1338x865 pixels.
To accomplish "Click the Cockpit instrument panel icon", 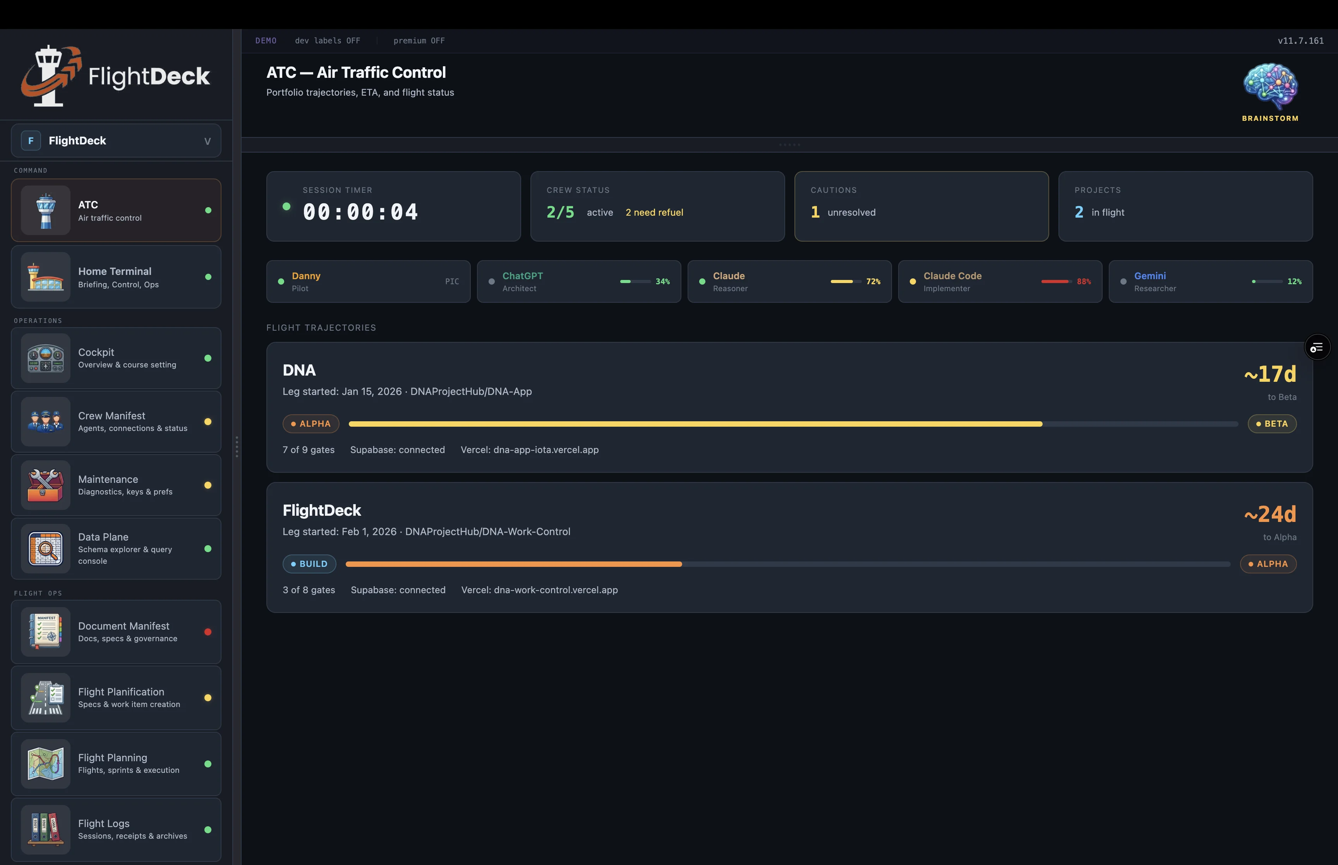I will (x=45, y=359).
